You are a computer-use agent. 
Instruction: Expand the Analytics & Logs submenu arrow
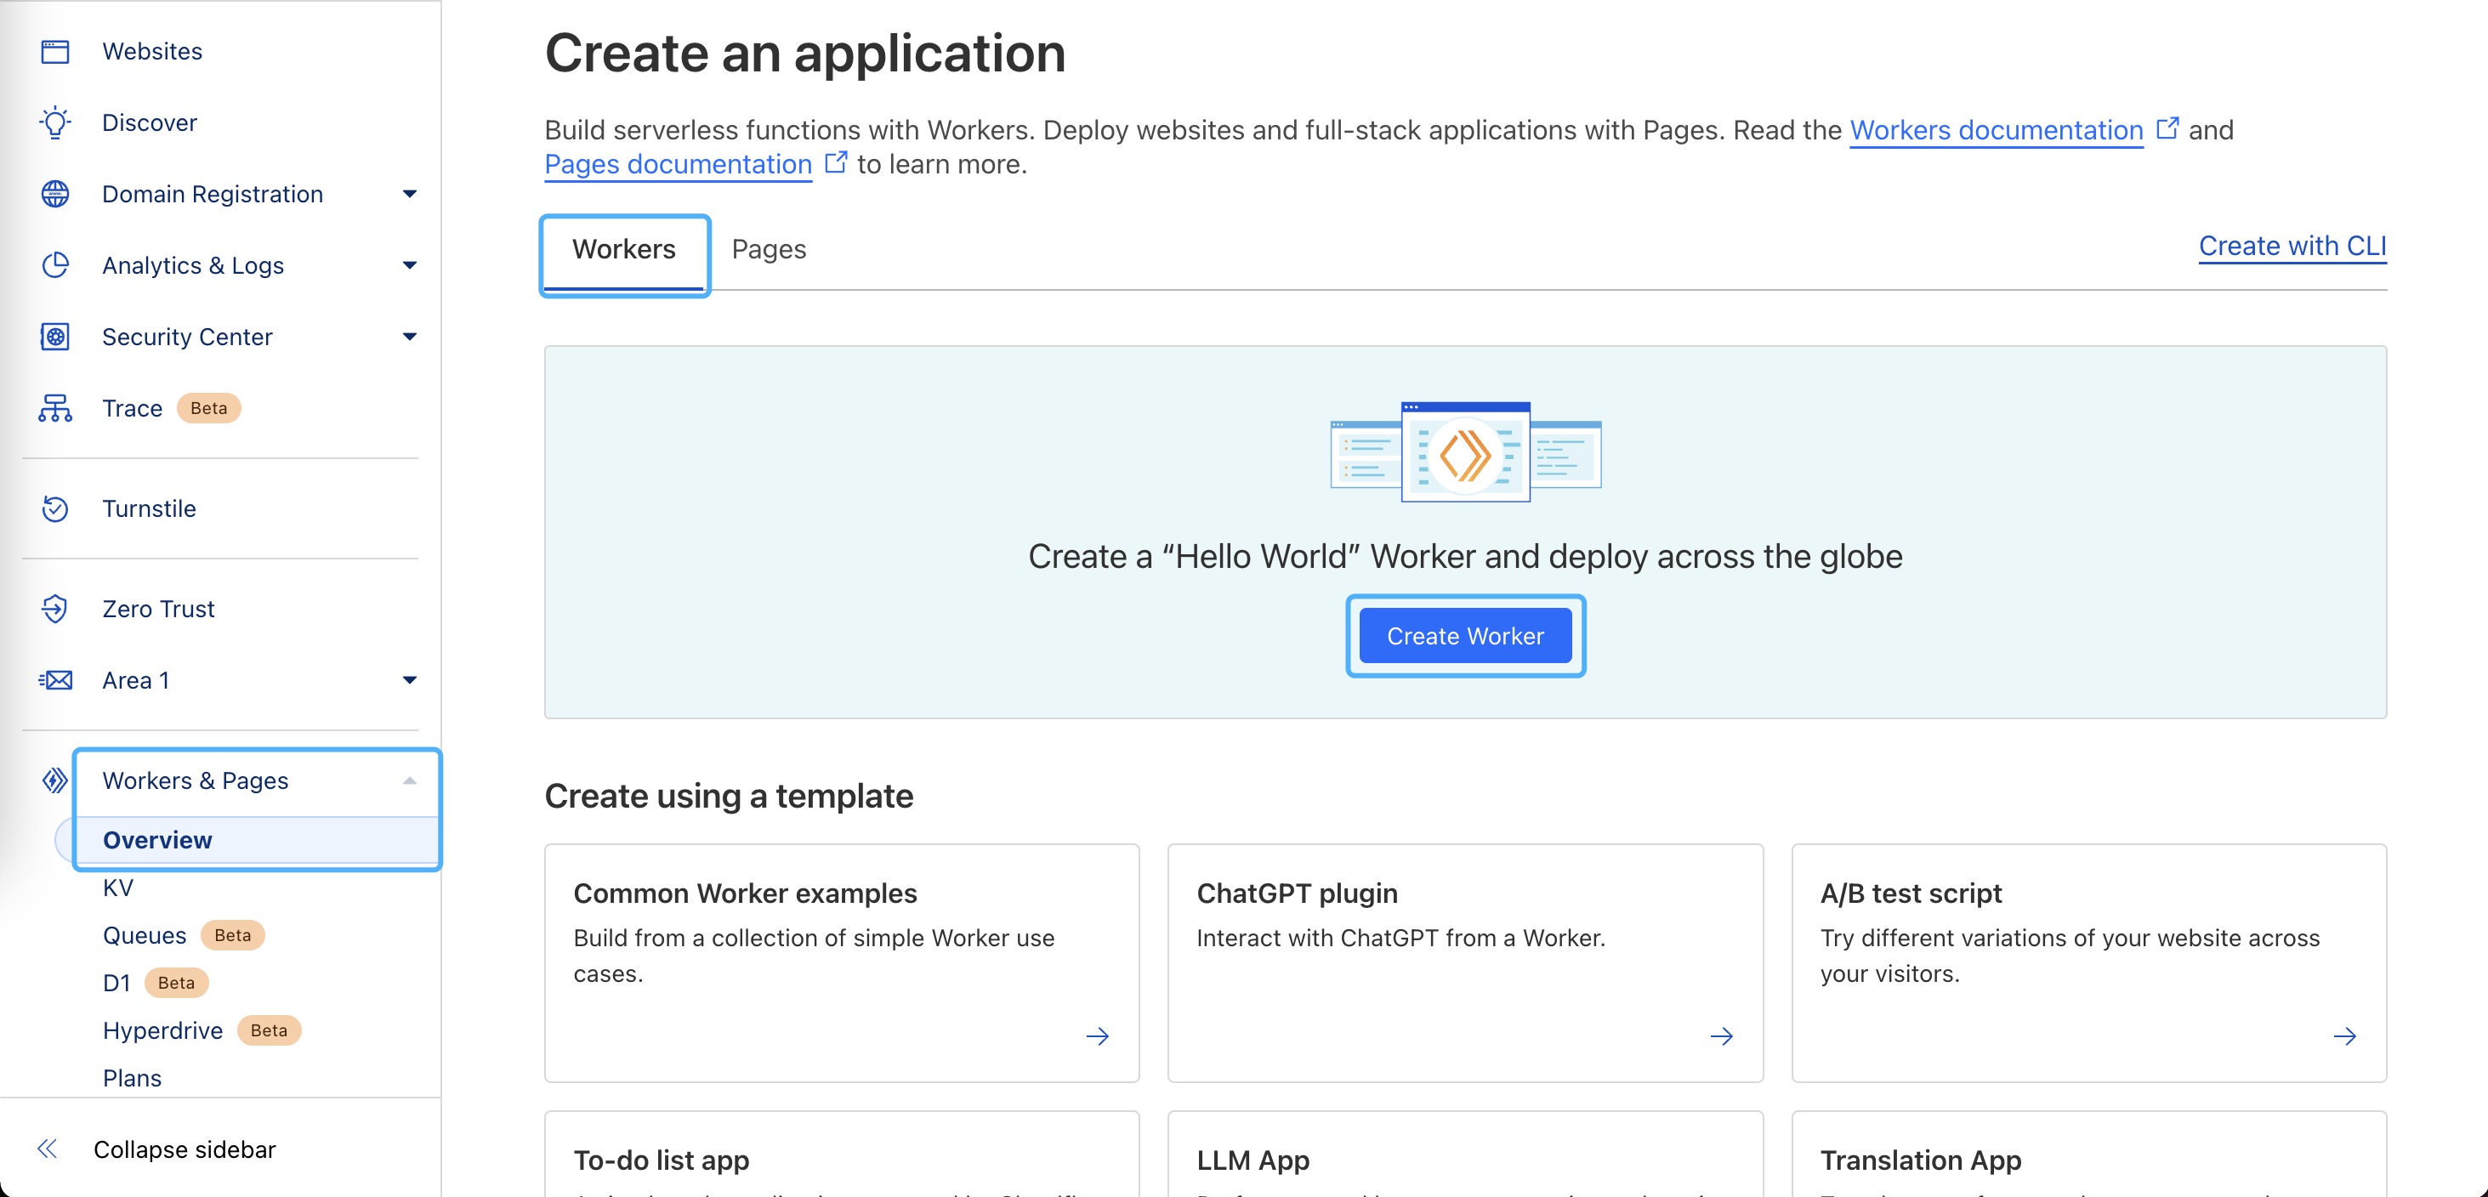click(x=410, y=265)
